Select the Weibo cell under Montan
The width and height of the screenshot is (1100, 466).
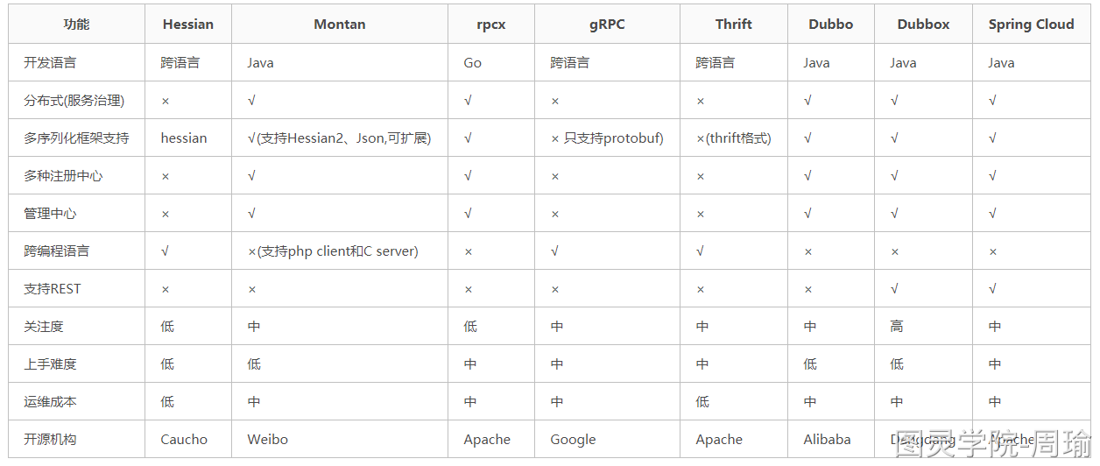click(267, 440)
